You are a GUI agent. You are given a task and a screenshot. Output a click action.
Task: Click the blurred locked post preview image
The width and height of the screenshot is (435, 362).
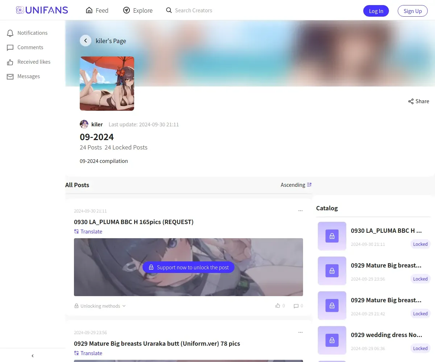pyautogui.click(x=188, y=267)
